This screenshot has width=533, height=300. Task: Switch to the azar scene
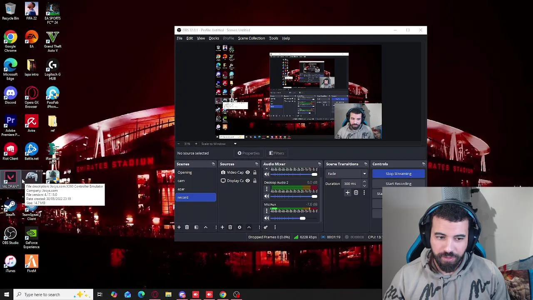coord(196,189)
